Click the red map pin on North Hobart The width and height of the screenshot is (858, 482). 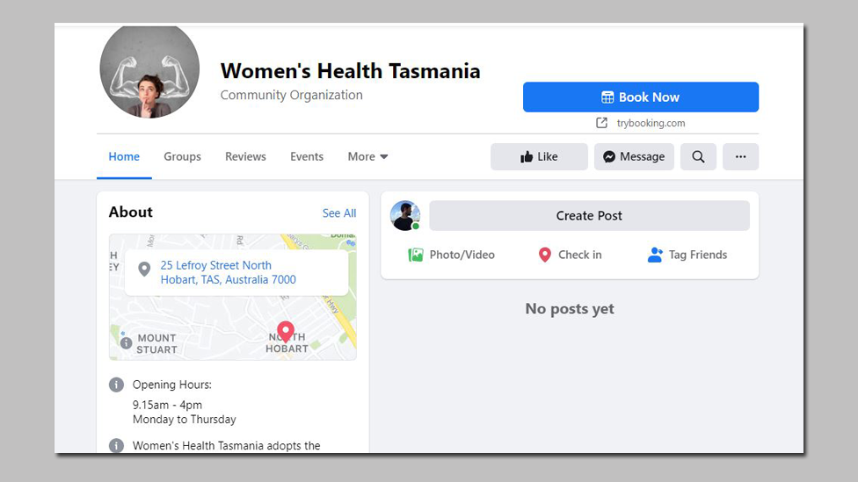coord(285,332)
